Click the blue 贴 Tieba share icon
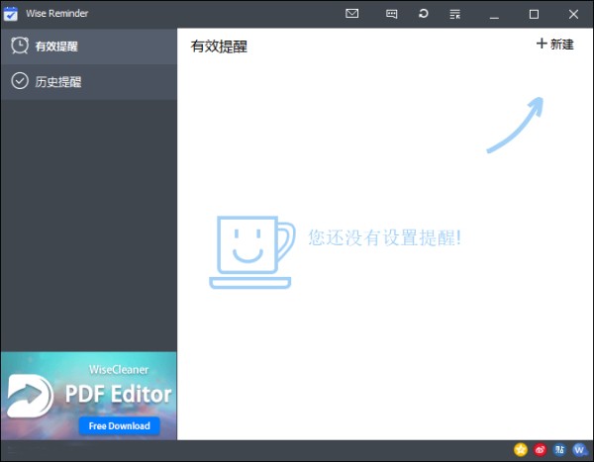Screen dimensions: 594x462 tap(559, 450)
